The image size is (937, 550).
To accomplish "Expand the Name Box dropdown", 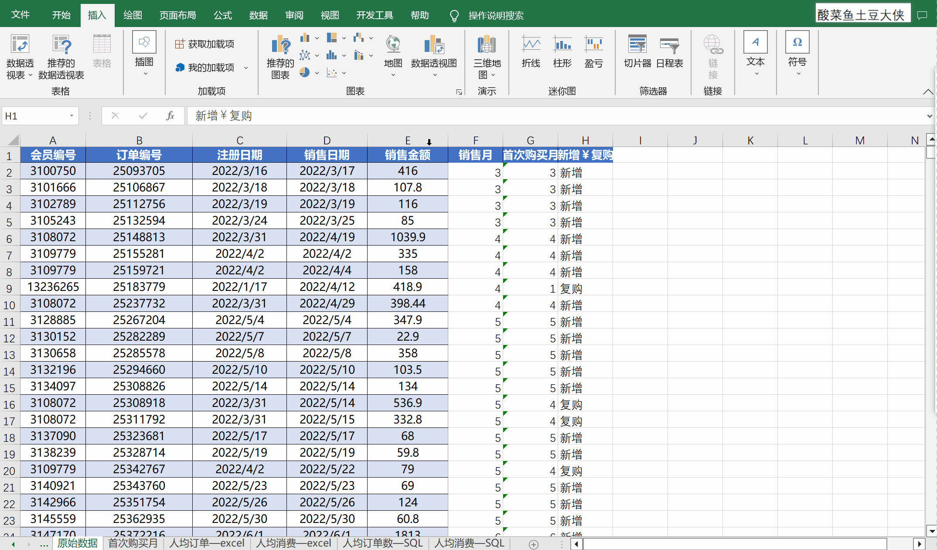I will coord(72,116).
